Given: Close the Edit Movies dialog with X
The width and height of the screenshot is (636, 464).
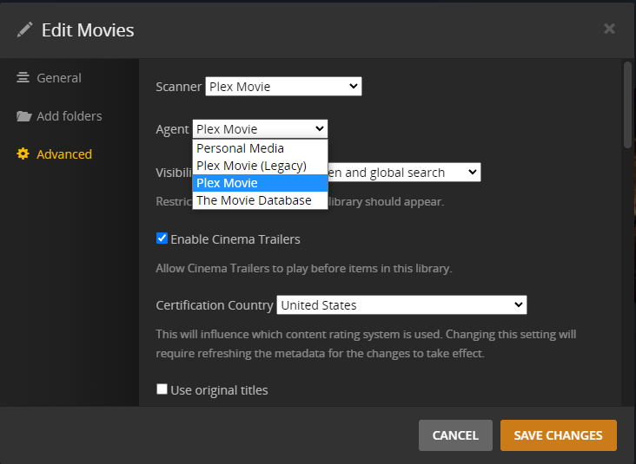Looking at the screenshot, I should [x=609, y=29].
